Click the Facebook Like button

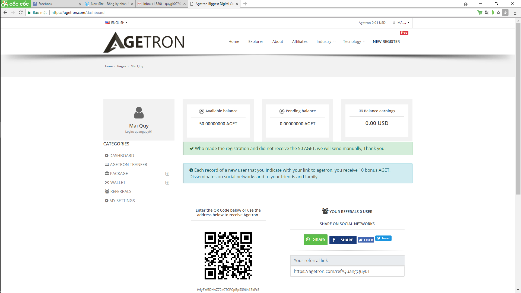(x=366, y=240)
